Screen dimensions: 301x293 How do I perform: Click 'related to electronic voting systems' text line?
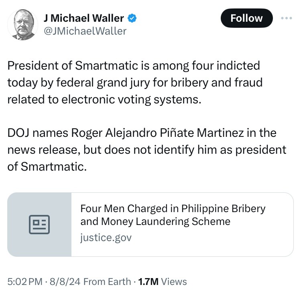(x=104, y=99)
